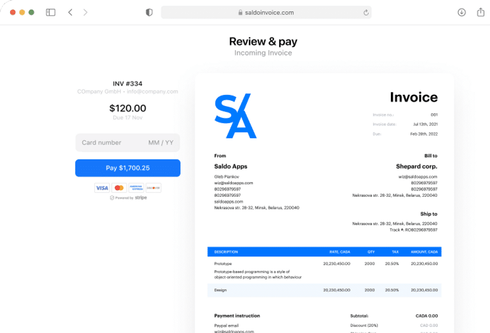Screen dimensions: 490x333
Task: Click the Gleb Piankov name
Action: tap(227, 176)
